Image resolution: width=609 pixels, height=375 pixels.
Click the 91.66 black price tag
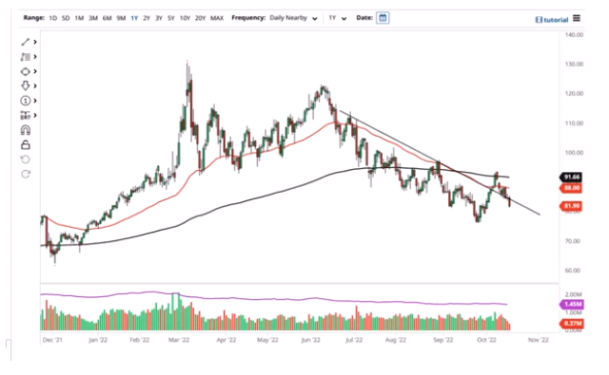[571, 177]
